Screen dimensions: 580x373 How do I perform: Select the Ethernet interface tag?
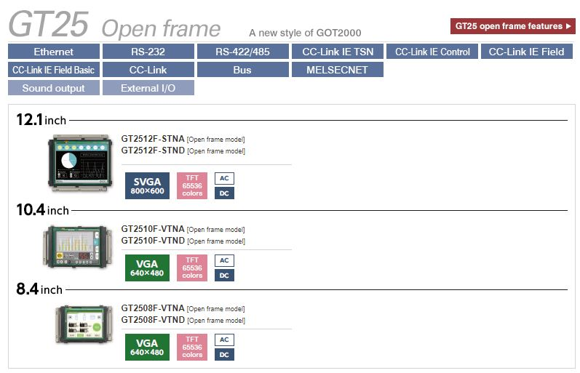pos(53,52)
